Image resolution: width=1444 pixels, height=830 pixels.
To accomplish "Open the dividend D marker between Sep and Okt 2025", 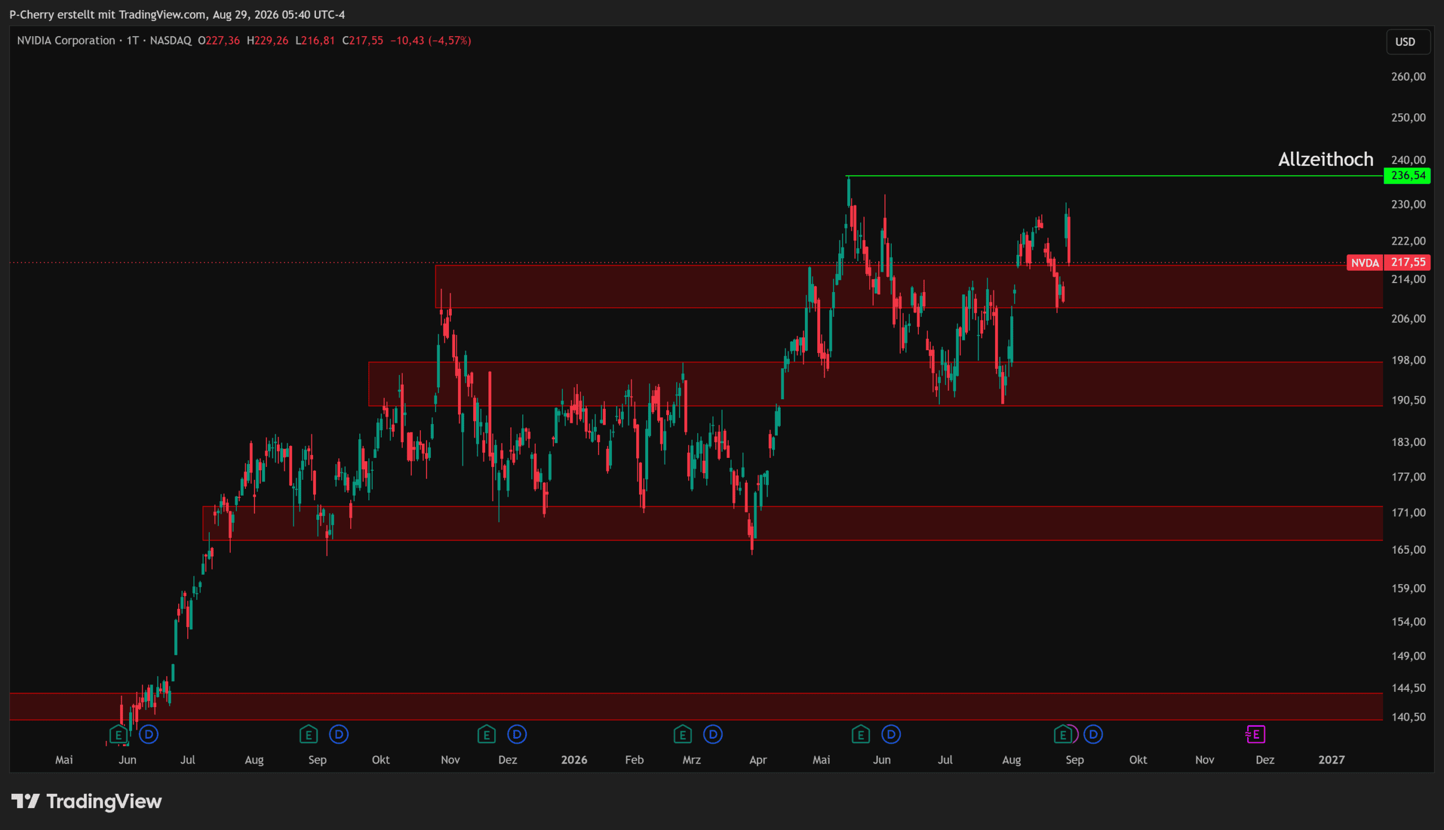I will pyautogui.click(x=338, y=734).
